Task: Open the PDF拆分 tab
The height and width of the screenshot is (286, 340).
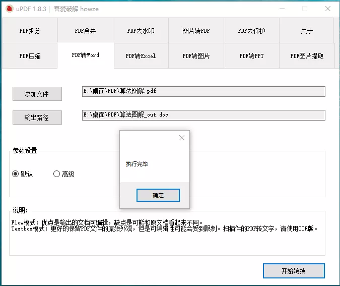Action: pyautogui.click(x=30, y=31)
